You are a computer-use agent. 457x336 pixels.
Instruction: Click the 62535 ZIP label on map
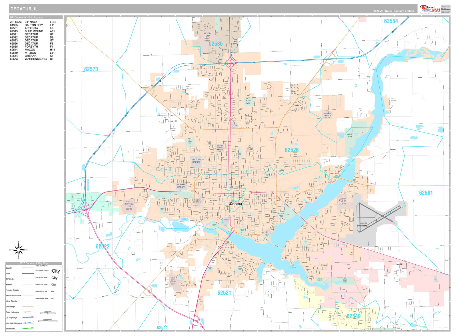[x=216, y=44]
